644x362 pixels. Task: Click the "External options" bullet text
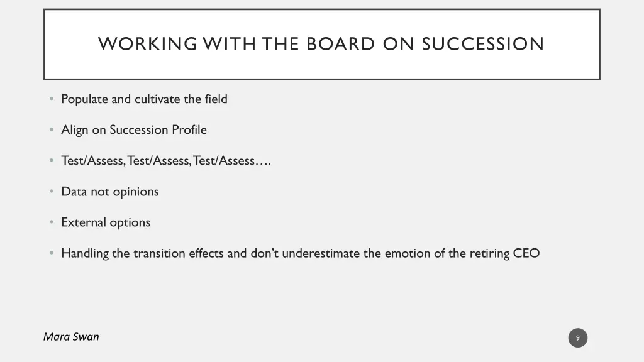point(106,222)
